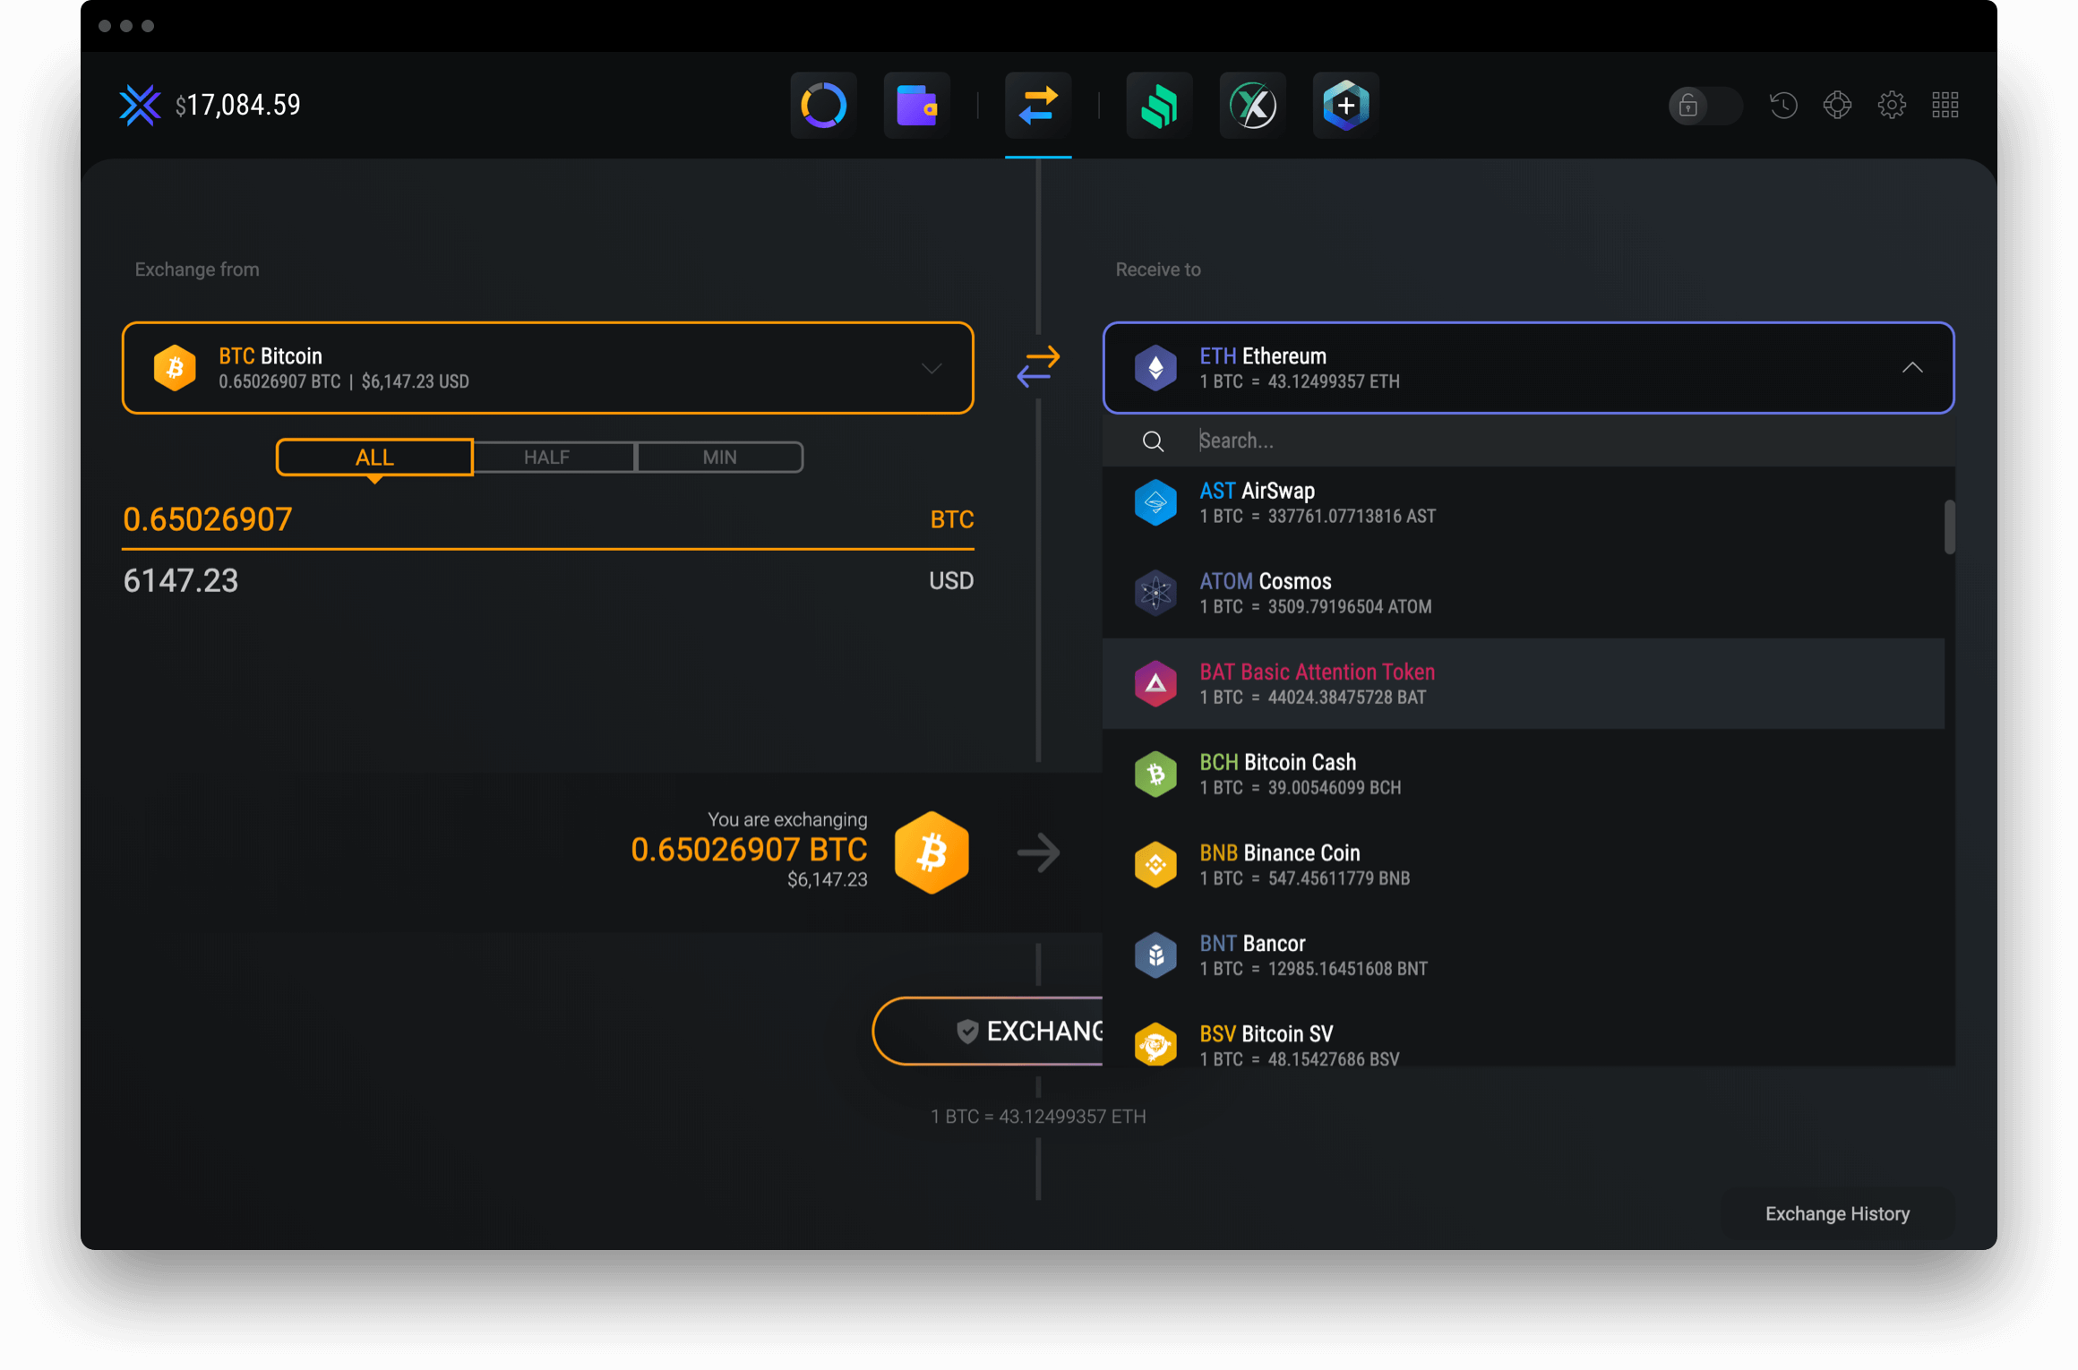
Task: Open the Settings gear
Action: point(1893,105)
